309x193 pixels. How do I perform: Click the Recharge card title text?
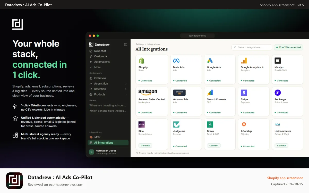tap(280, 99)
